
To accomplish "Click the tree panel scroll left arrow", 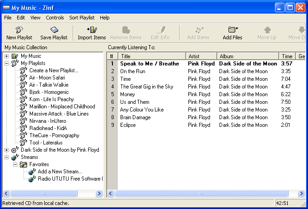I will 6,194.
